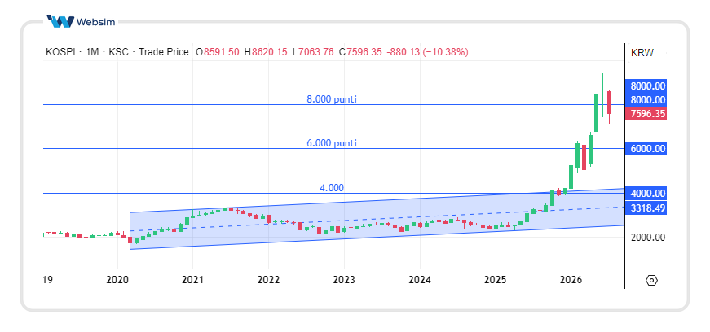Click the Websim logo icon
Screen dimensions: 710x332
coord(60,21)
